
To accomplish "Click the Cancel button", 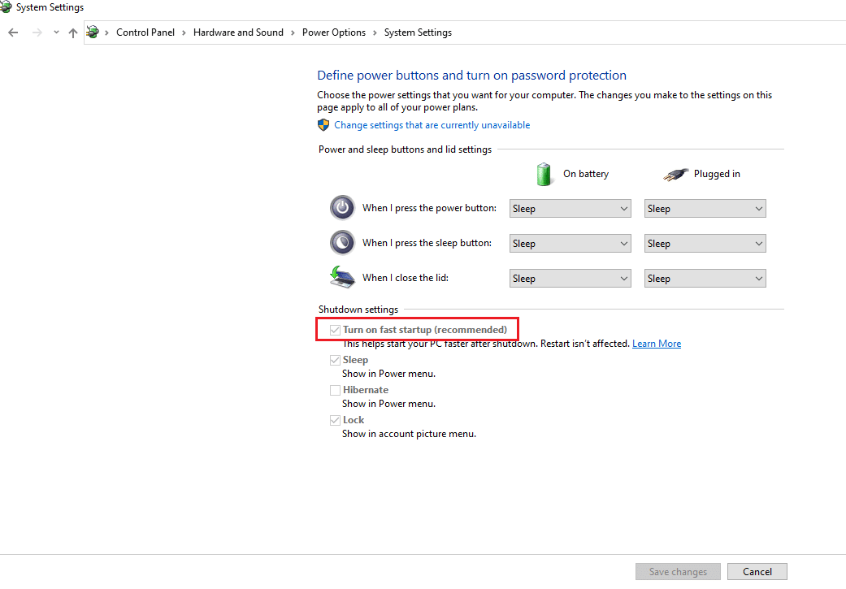I will (x=757, y=572).
